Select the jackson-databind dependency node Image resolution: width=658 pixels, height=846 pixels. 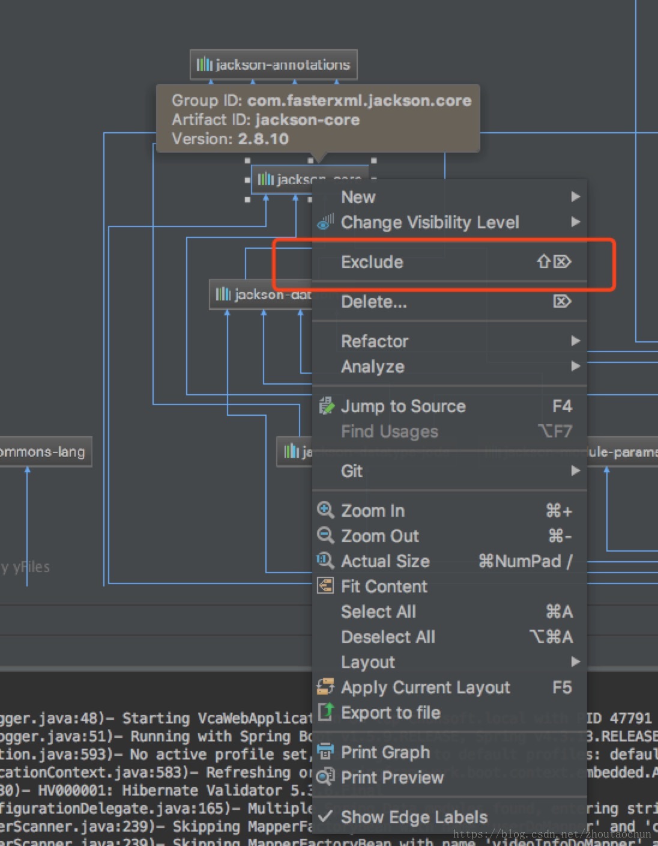[261, 294]
